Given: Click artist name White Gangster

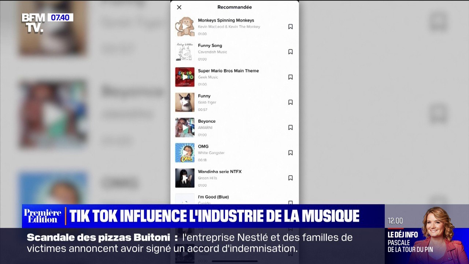Looking at the screenshot, I should point(211,153).
